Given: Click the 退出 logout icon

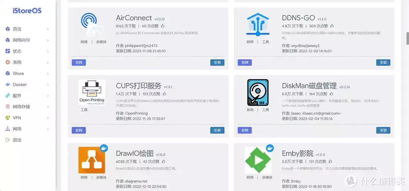Looking at the screenshot, I should [8, 140].
